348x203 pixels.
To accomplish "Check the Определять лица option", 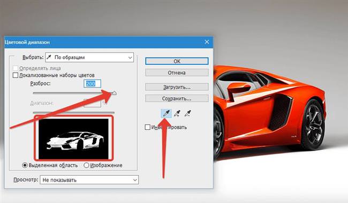I will pyautogui.click(x=16, y=68).
